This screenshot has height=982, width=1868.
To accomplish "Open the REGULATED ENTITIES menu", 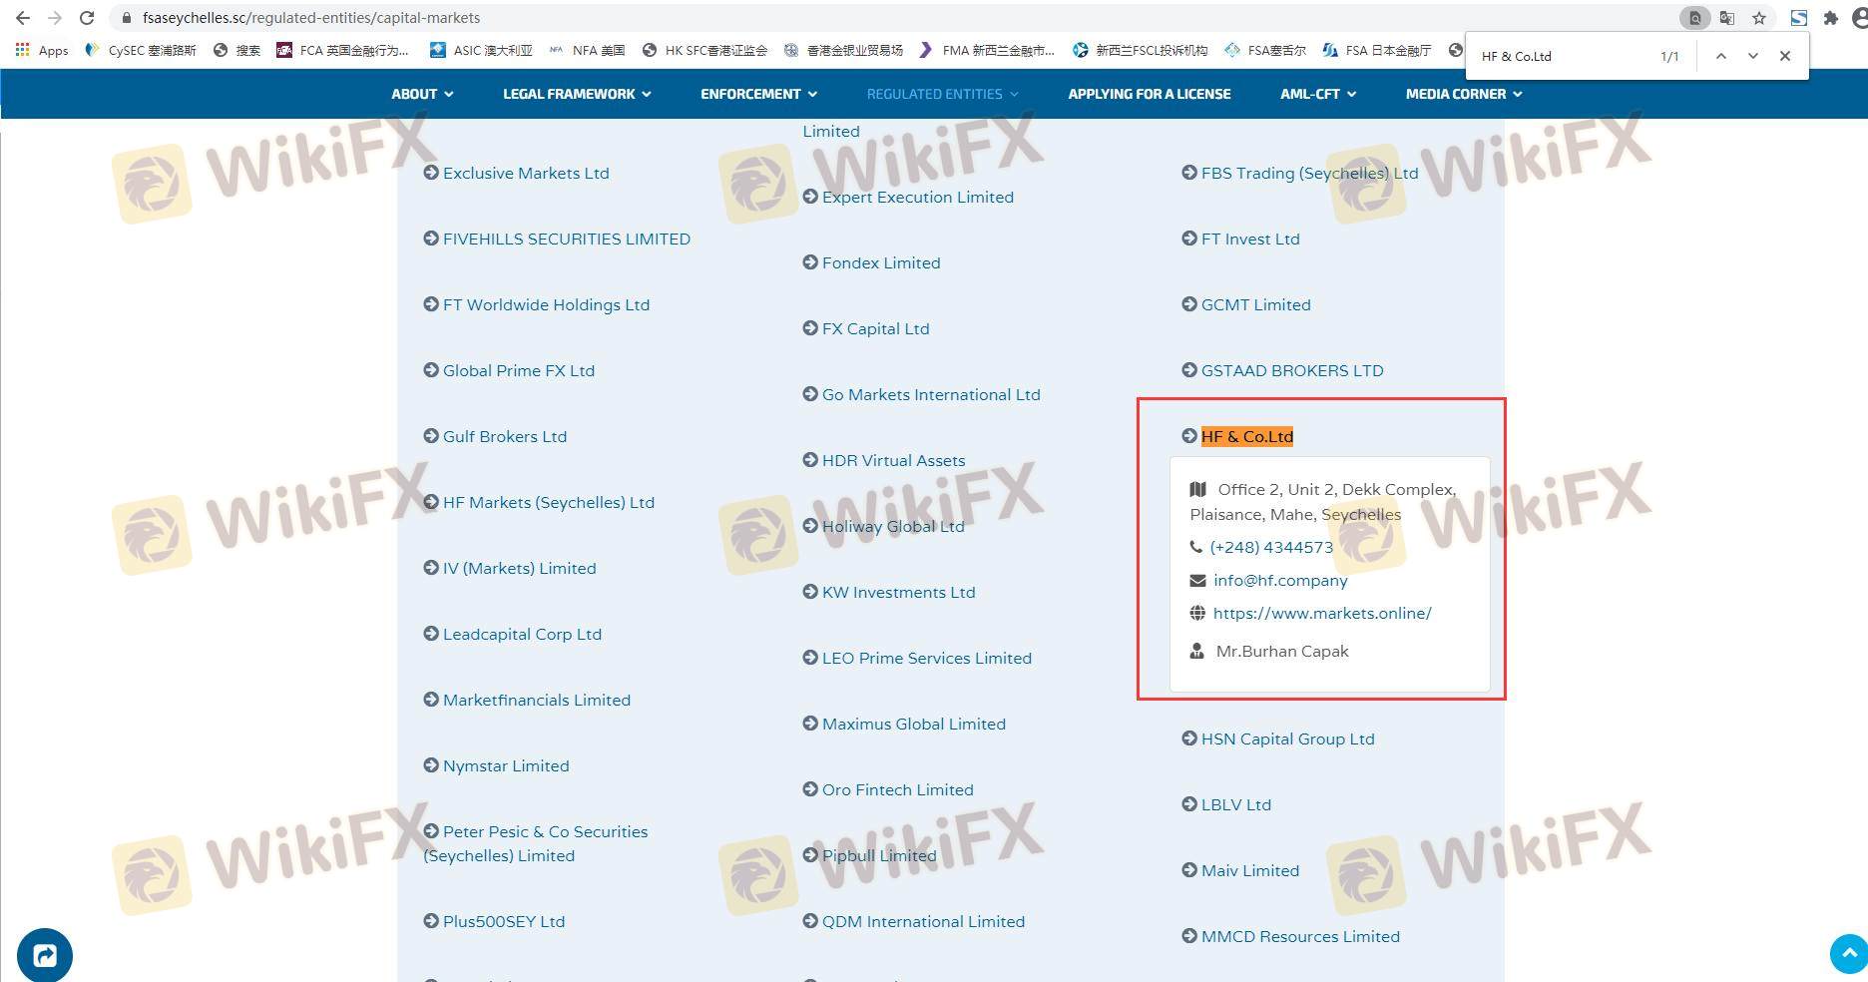I will click(x=942, y=94).
